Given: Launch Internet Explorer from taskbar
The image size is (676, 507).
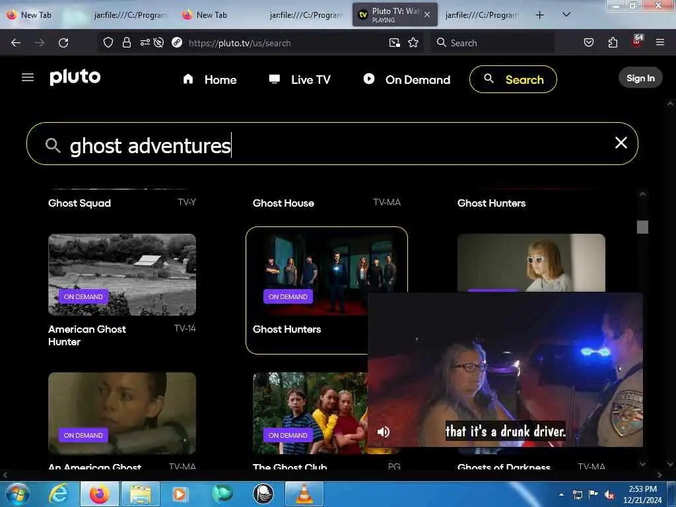Looking at the screenshot, I should (x=59, y=494).
